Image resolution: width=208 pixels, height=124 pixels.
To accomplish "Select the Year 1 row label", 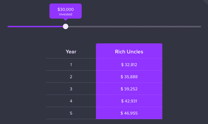I will (x=71, y=65).
